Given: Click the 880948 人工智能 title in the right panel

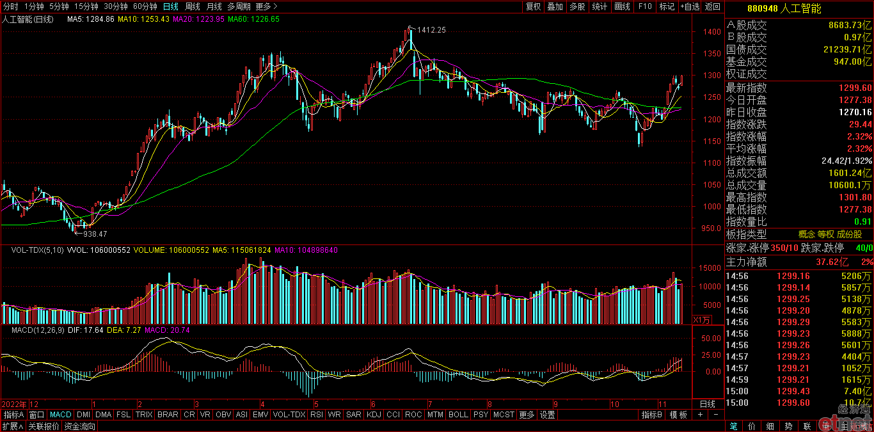Looking at the screenshot, I should [x=784, y=8].
